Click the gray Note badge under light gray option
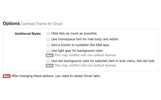Viewport: 161px width, 100px height. coord(50,55)
